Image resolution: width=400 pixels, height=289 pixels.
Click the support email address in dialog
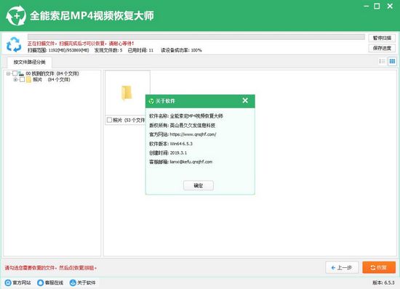coord(191,162)
